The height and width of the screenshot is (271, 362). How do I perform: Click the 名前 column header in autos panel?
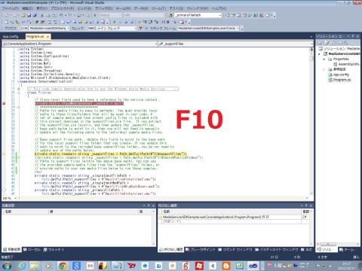click(x=25, y=212)
